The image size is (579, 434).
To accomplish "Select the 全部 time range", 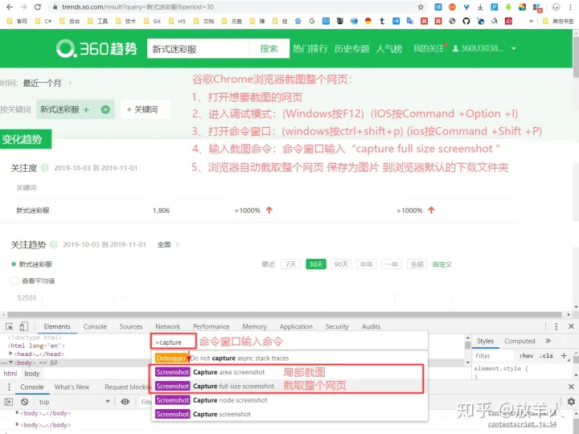I will [417, 264].
